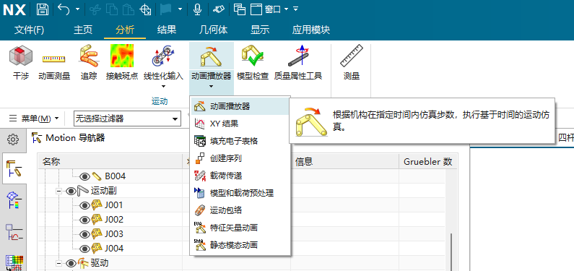574x271 pixels.
Task: Switch to the 应用模块 tab
Action: (311, 30)
